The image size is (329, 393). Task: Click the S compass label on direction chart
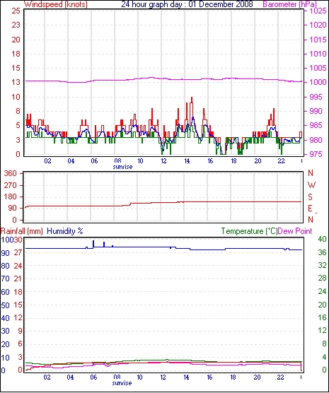point(311,197)
